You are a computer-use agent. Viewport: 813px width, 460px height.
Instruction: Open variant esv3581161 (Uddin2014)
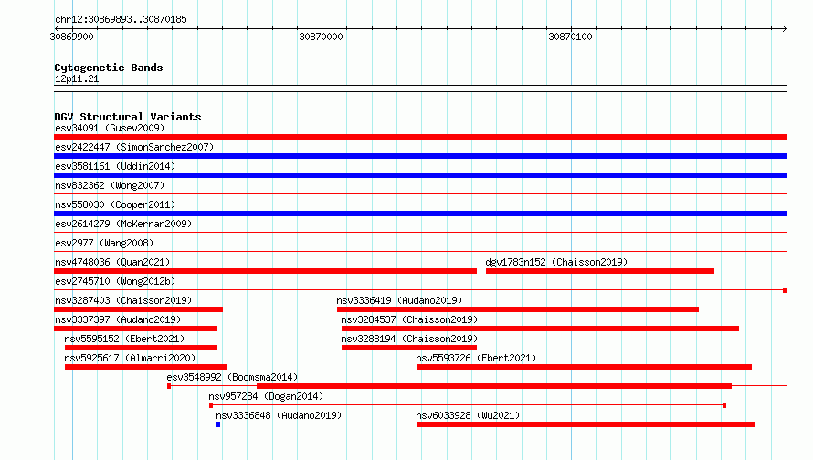pyautogui.click(x=115, y=166)
